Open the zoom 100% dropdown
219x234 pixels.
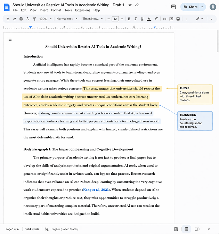click(45, 19)
